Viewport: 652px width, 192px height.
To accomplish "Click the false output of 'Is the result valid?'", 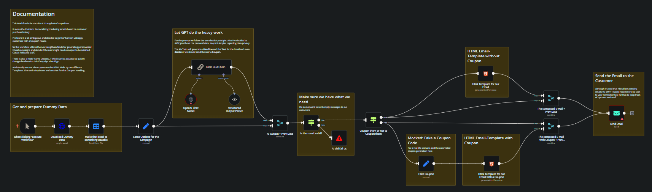I will point(319,125).
